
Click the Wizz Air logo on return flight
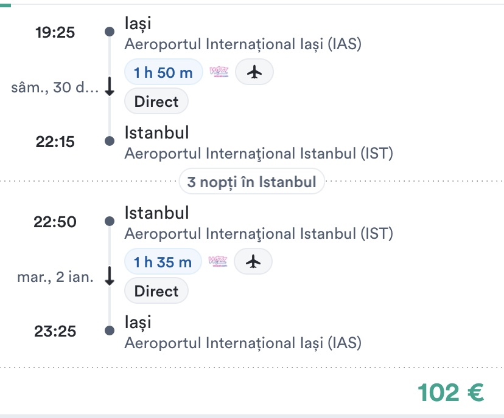pos(217,262)
